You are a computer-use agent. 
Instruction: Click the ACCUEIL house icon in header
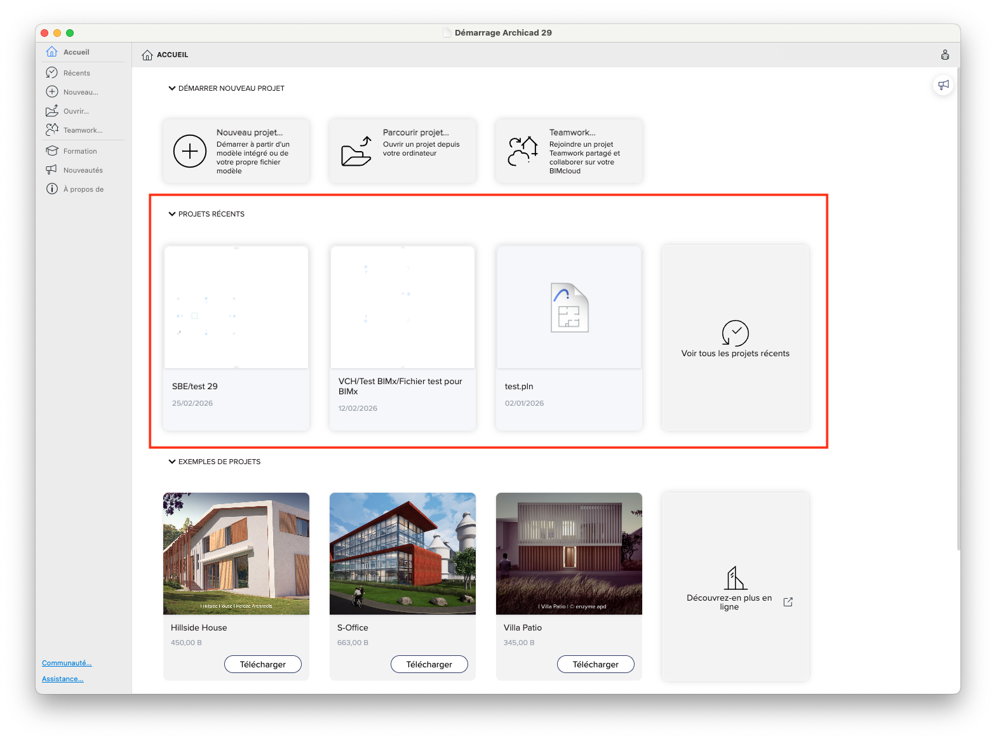(x=147, y=55)
